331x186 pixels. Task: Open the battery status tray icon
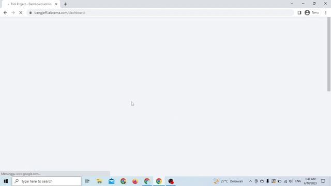[279, 181]
